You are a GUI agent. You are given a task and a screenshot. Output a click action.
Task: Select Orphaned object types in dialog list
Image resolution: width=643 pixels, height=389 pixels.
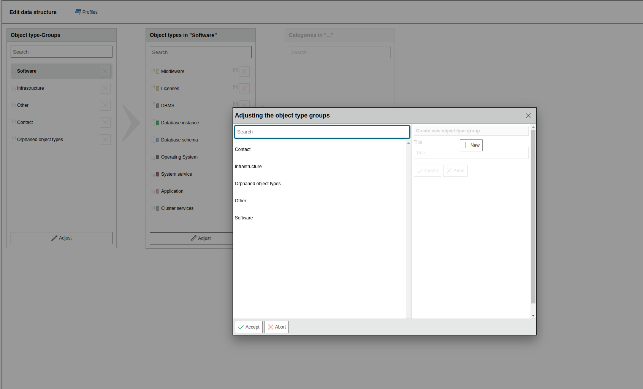(x=320, y=184)
